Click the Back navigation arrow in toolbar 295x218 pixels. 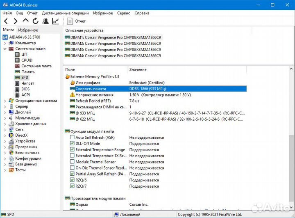click(6, 21)
